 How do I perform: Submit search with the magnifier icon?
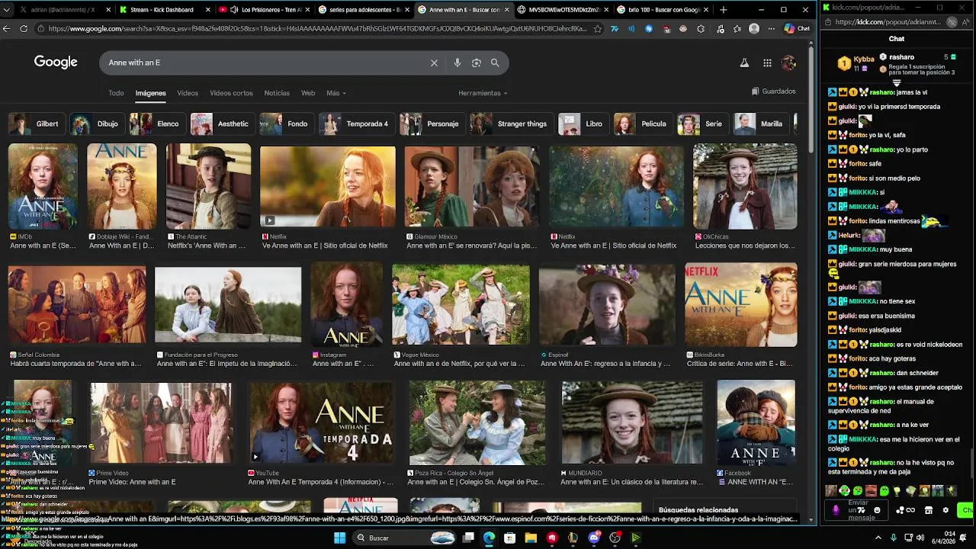[x=495, y=63]
